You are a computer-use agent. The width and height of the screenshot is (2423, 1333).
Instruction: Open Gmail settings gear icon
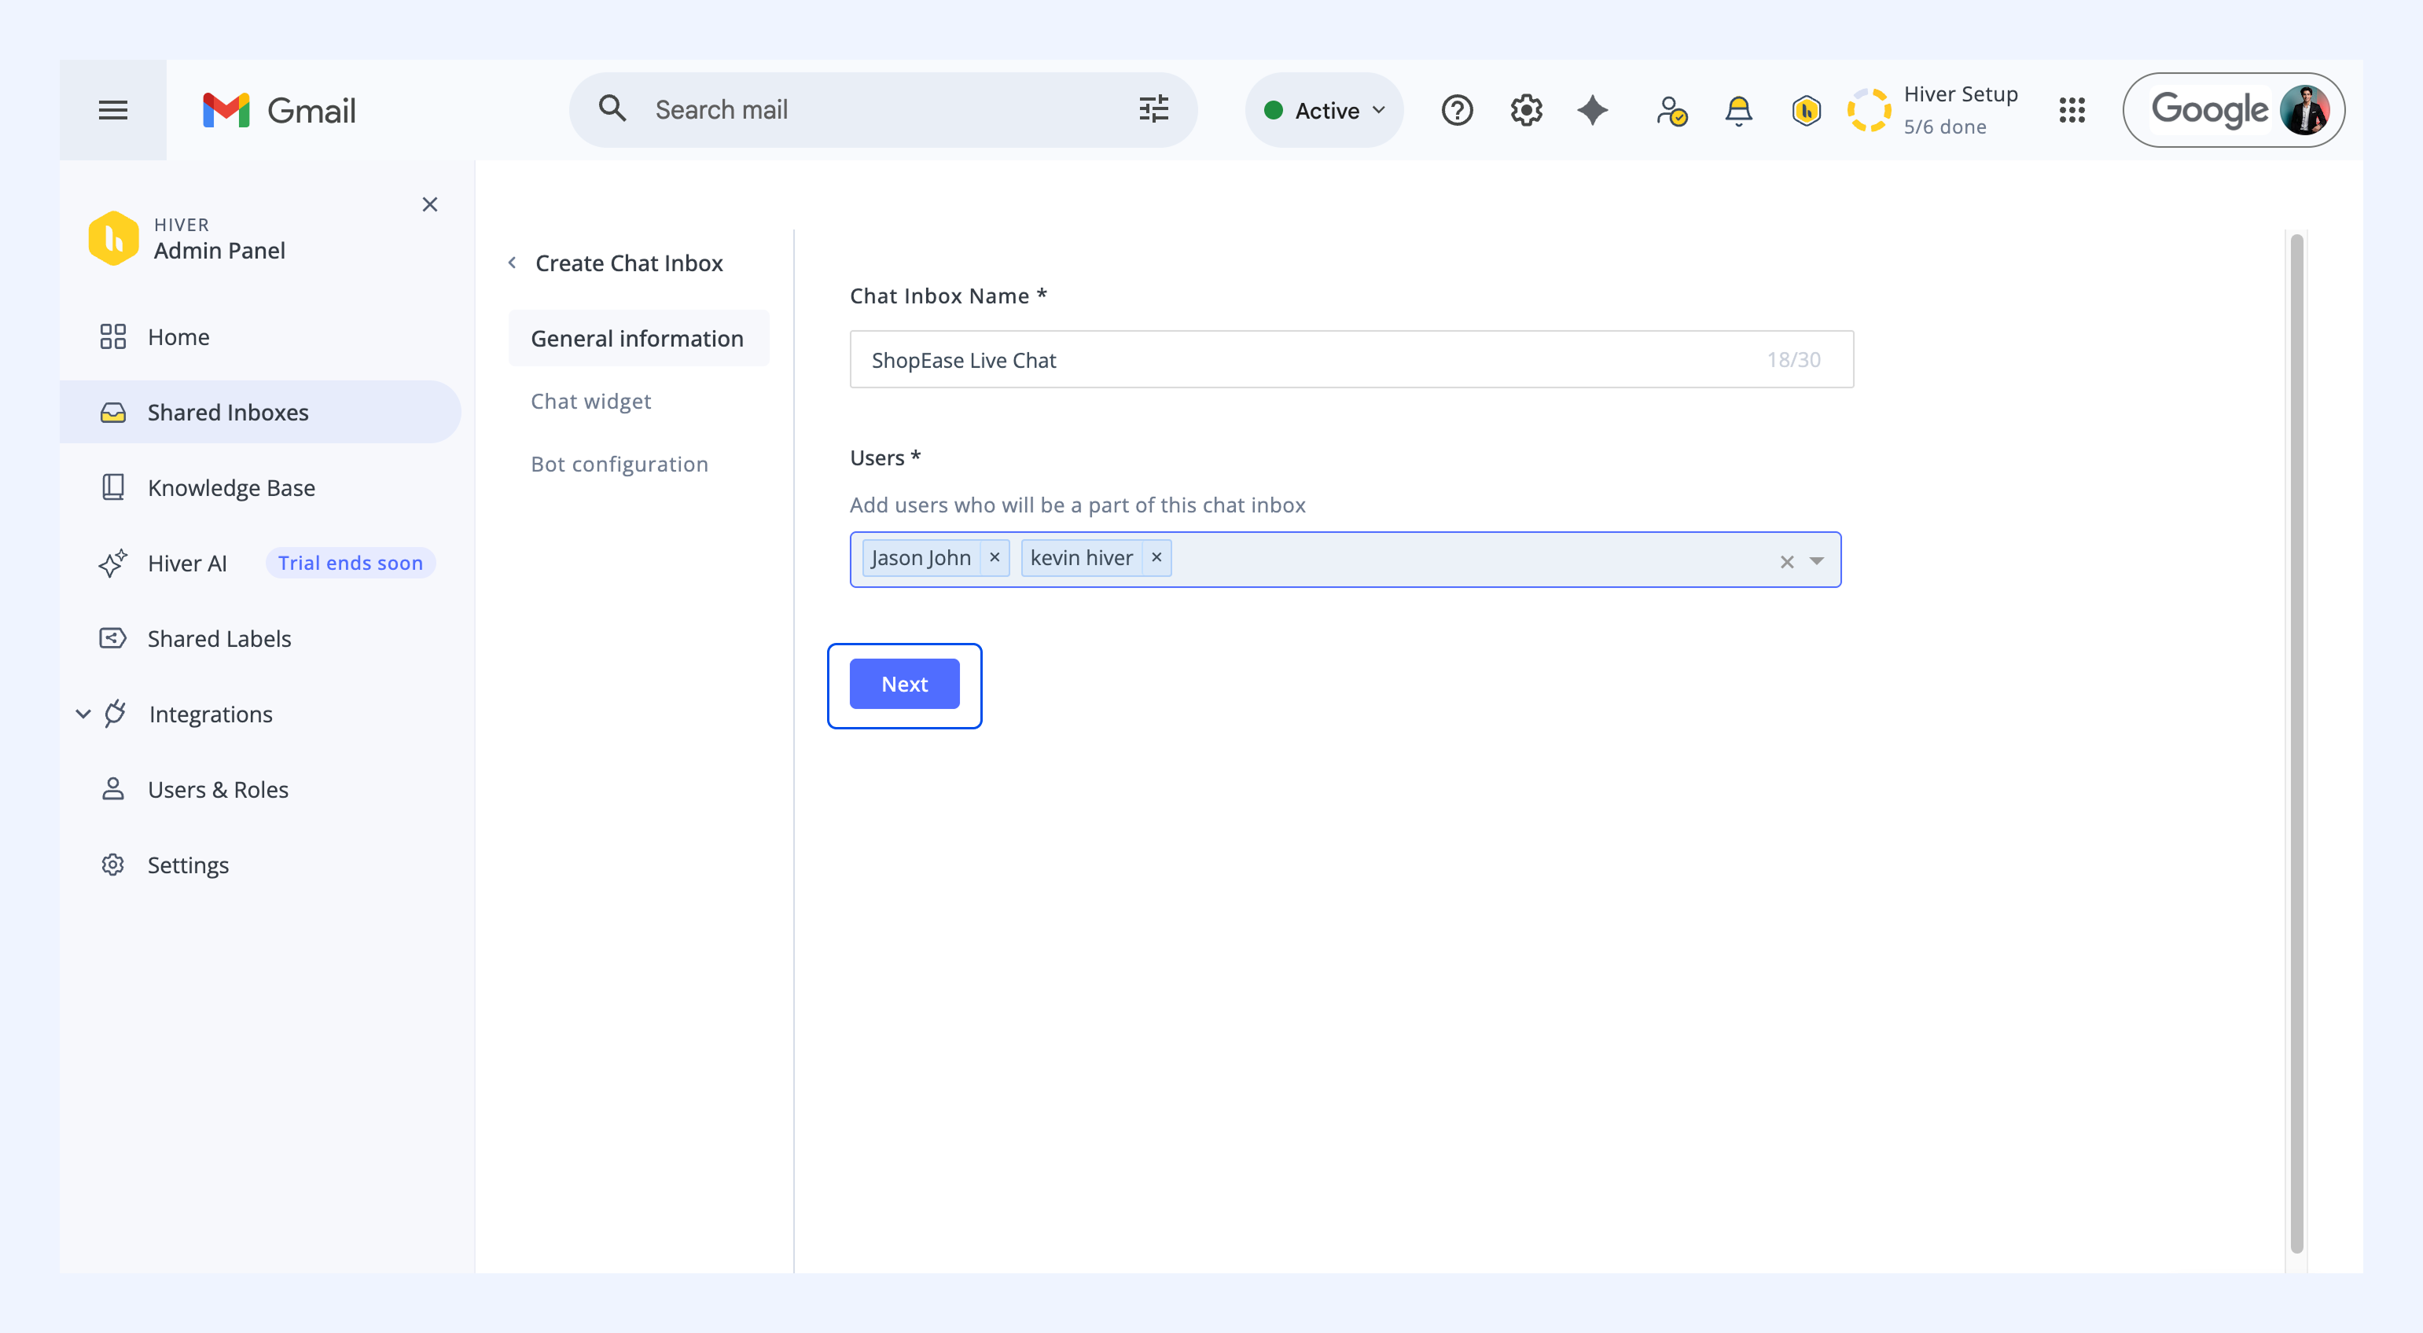point(1526,110)
